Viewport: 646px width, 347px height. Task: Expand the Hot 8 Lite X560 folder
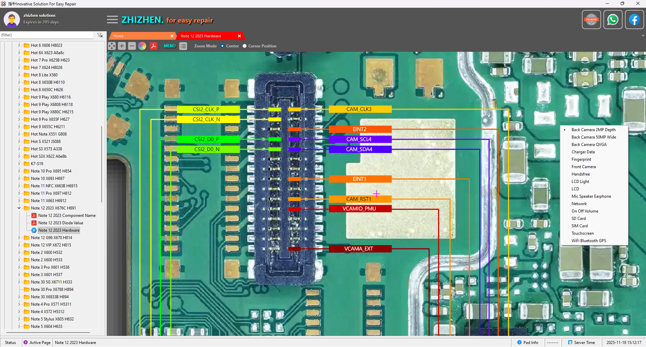click(19, 75)
